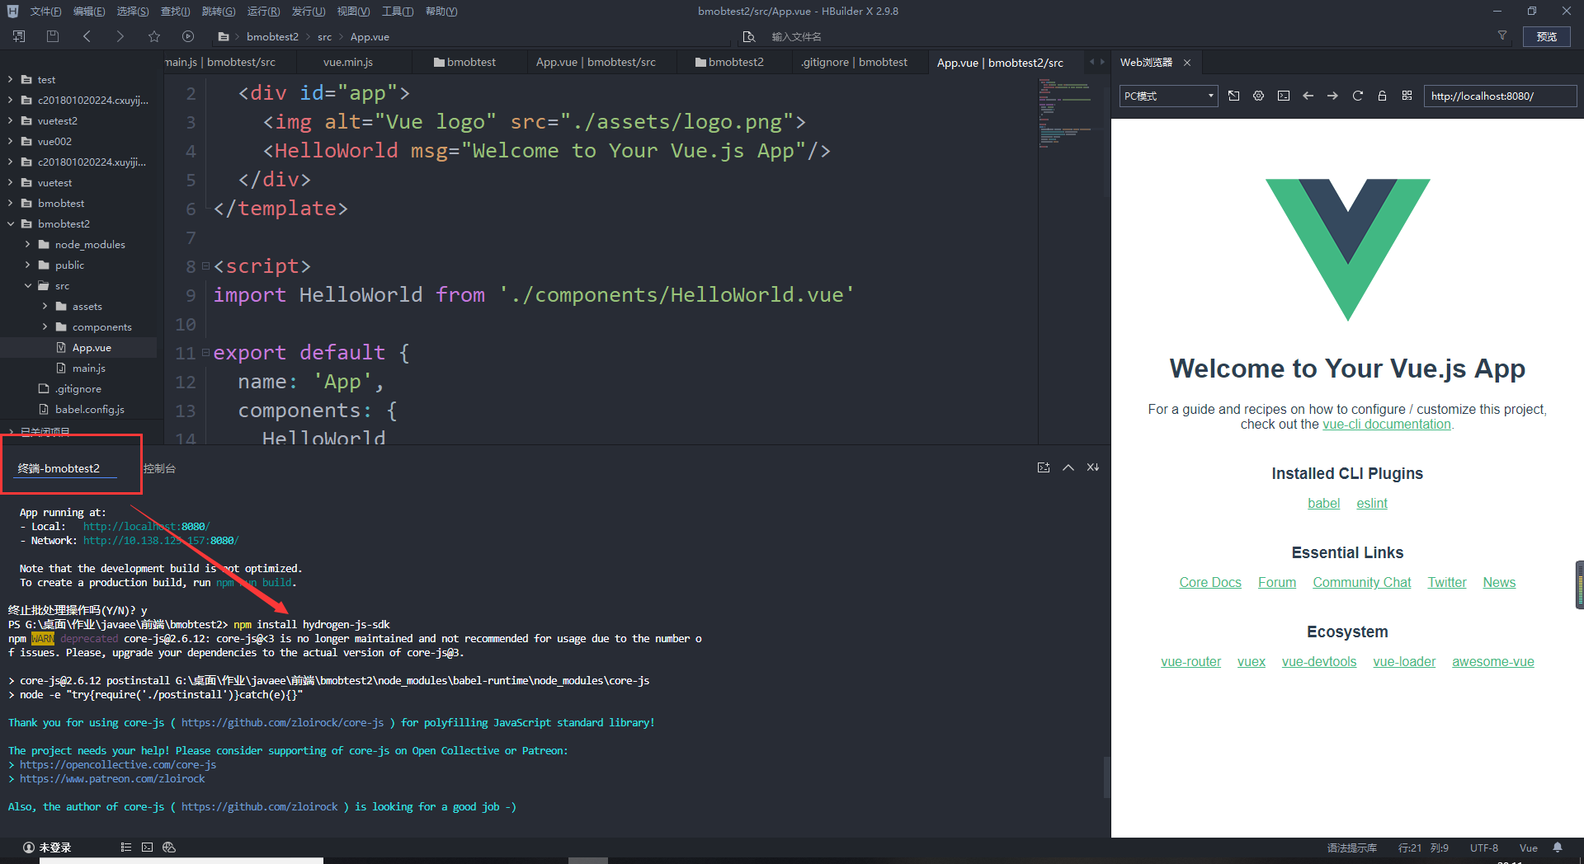Screen dimensions: 1584x864
Task: Open notifications bell in status bar
Action: (x=1558, y=848)
